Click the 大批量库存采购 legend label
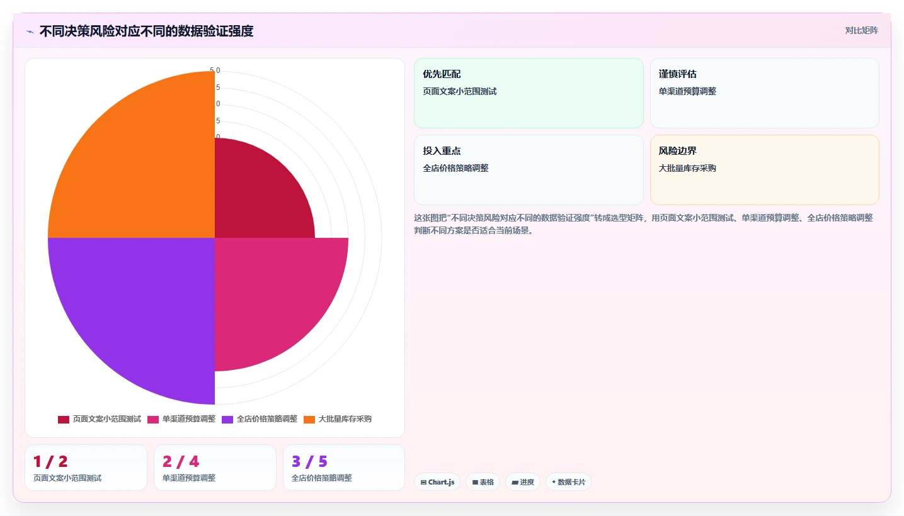 [345, 419]
